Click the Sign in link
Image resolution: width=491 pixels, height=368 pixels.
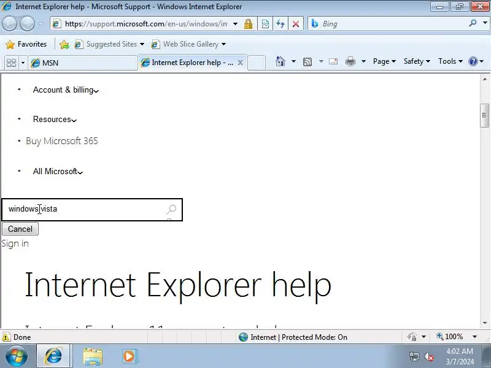(15, 243)
